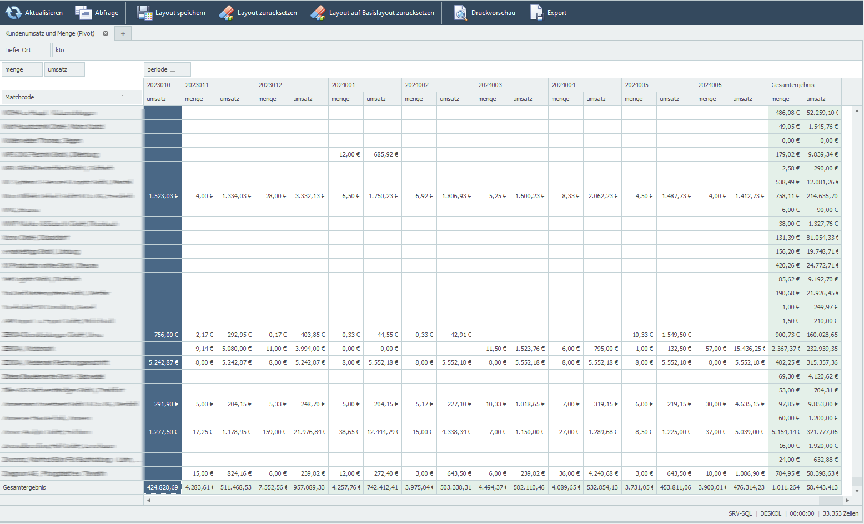
Task: Select cell 291,90 € in 2023010 column
Action: tap(163, 404)
